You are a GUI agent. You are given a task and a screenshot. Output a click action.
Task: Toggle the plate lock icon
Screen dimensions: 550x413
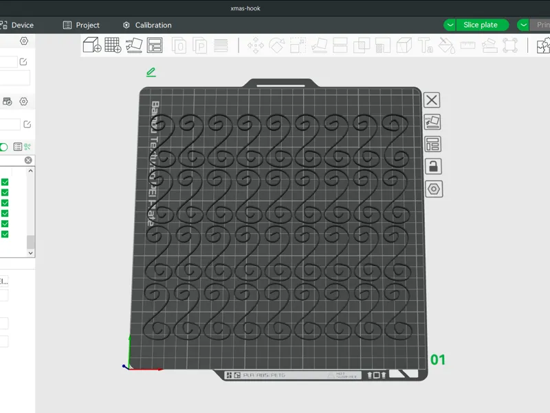point(433,167)
